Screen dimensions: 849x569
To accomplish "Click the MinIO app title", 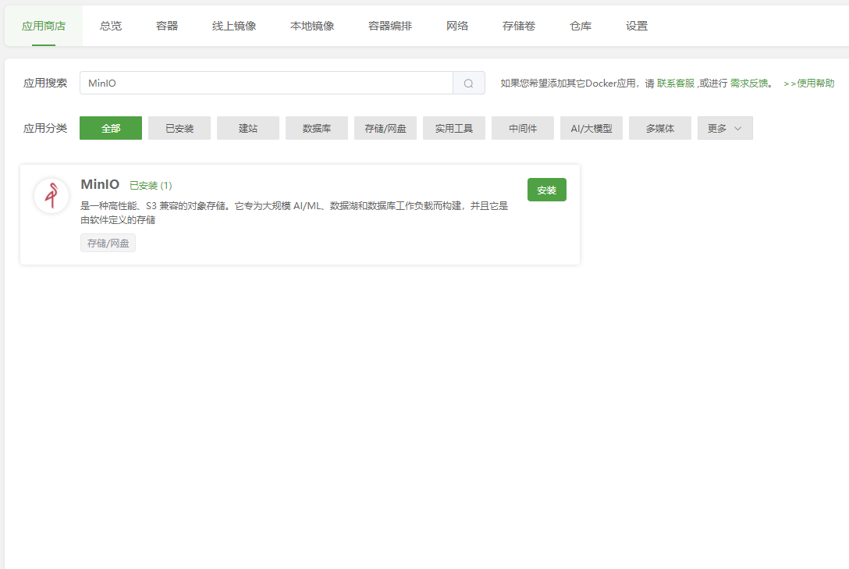I will pos(100,185).
